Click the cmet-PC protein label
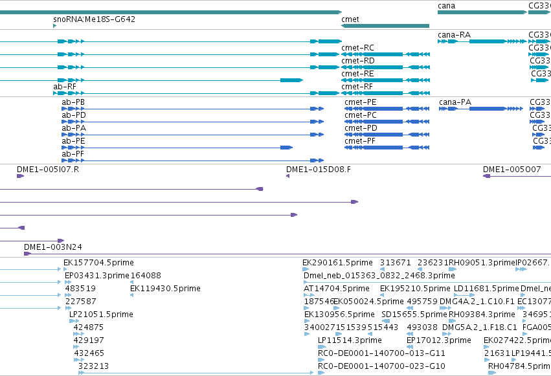Viewport: 551px width, 376px height. [x=361, y=115]
